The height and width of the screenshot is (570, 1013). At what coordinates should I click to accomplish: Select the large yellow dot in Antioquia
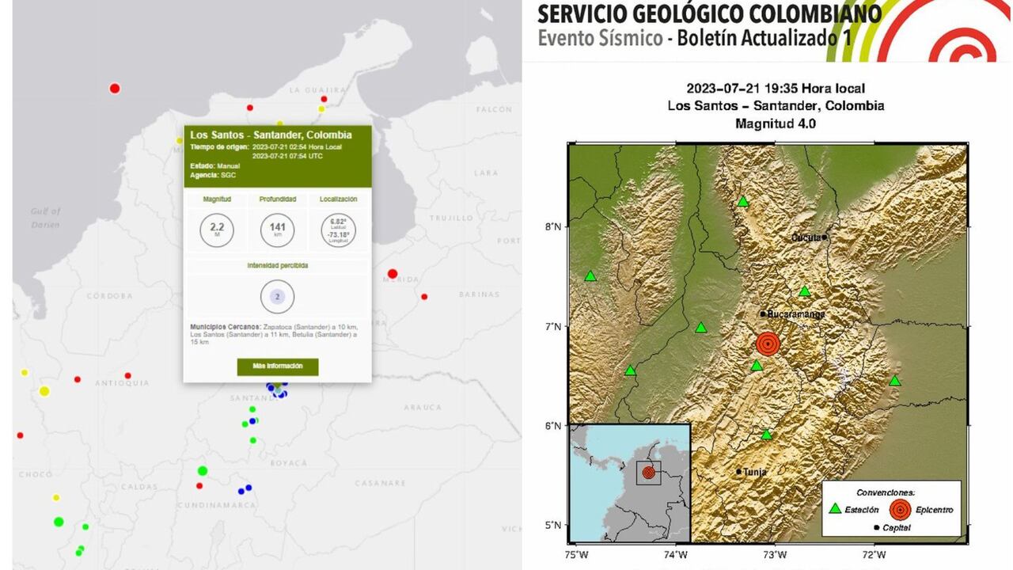44,390
